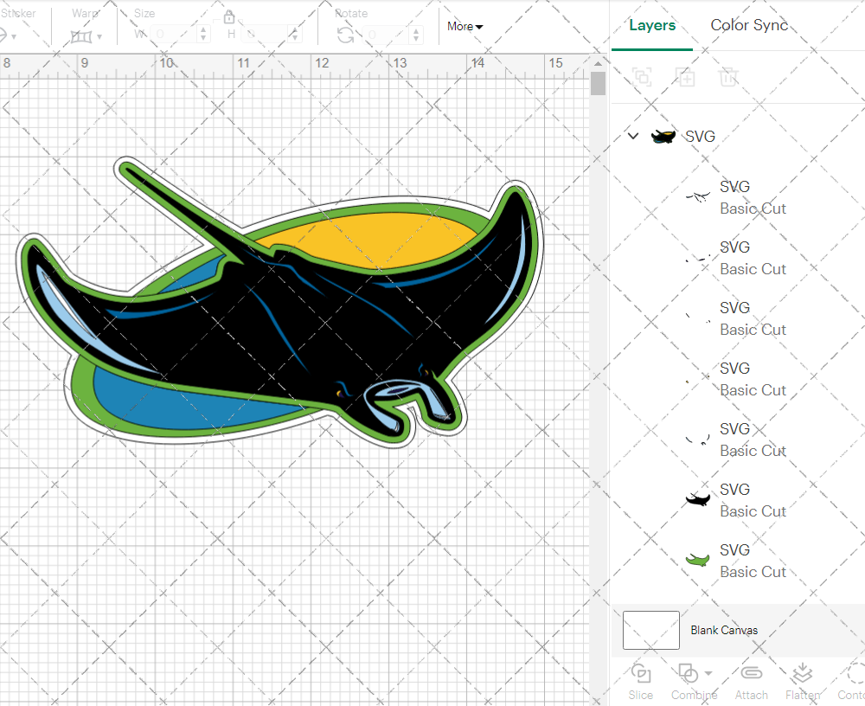The height and width of the screenshot is (706, 865).
Task: Click the Delete layer trash icon
Action: coord(728,77)
